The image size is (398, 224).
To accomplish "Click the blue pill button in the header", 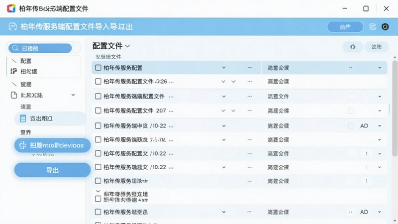I will click(345, 27).
